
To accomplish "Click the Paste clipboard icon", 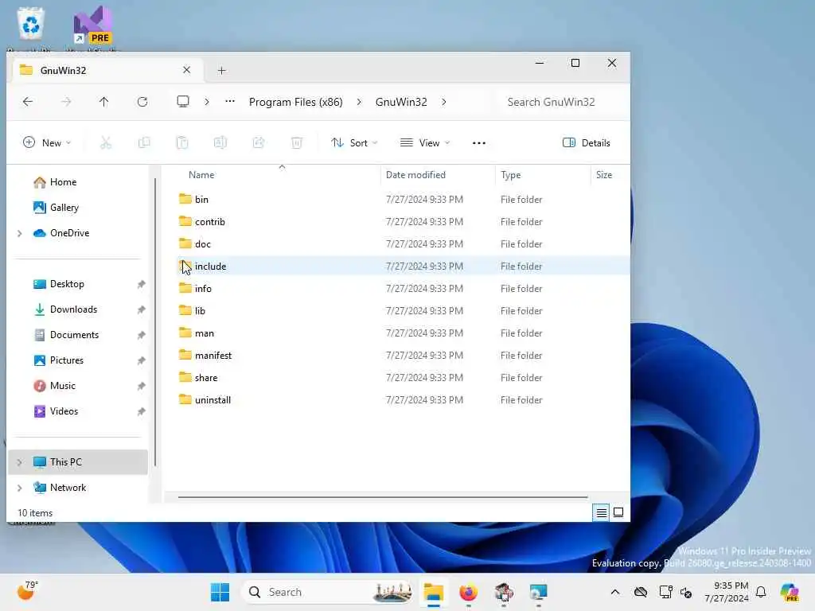I will point(182,142).
